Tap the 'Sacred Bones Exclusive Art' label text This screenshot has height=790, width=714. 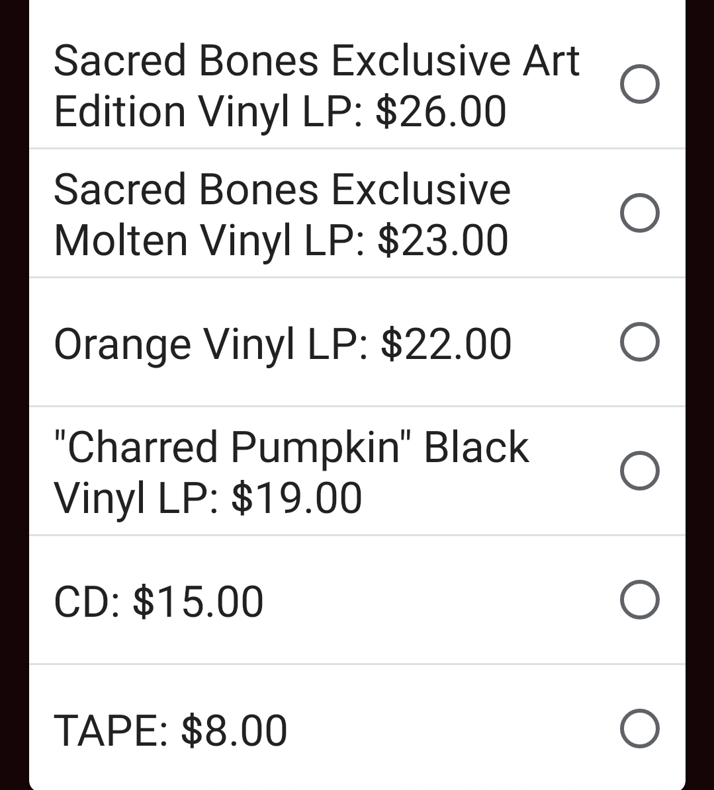tap(316, 61)
